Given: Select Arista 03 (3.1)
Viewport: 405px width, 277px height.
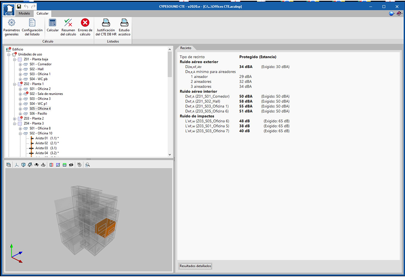Looking at the screenshot, I should tap(46, 148).
